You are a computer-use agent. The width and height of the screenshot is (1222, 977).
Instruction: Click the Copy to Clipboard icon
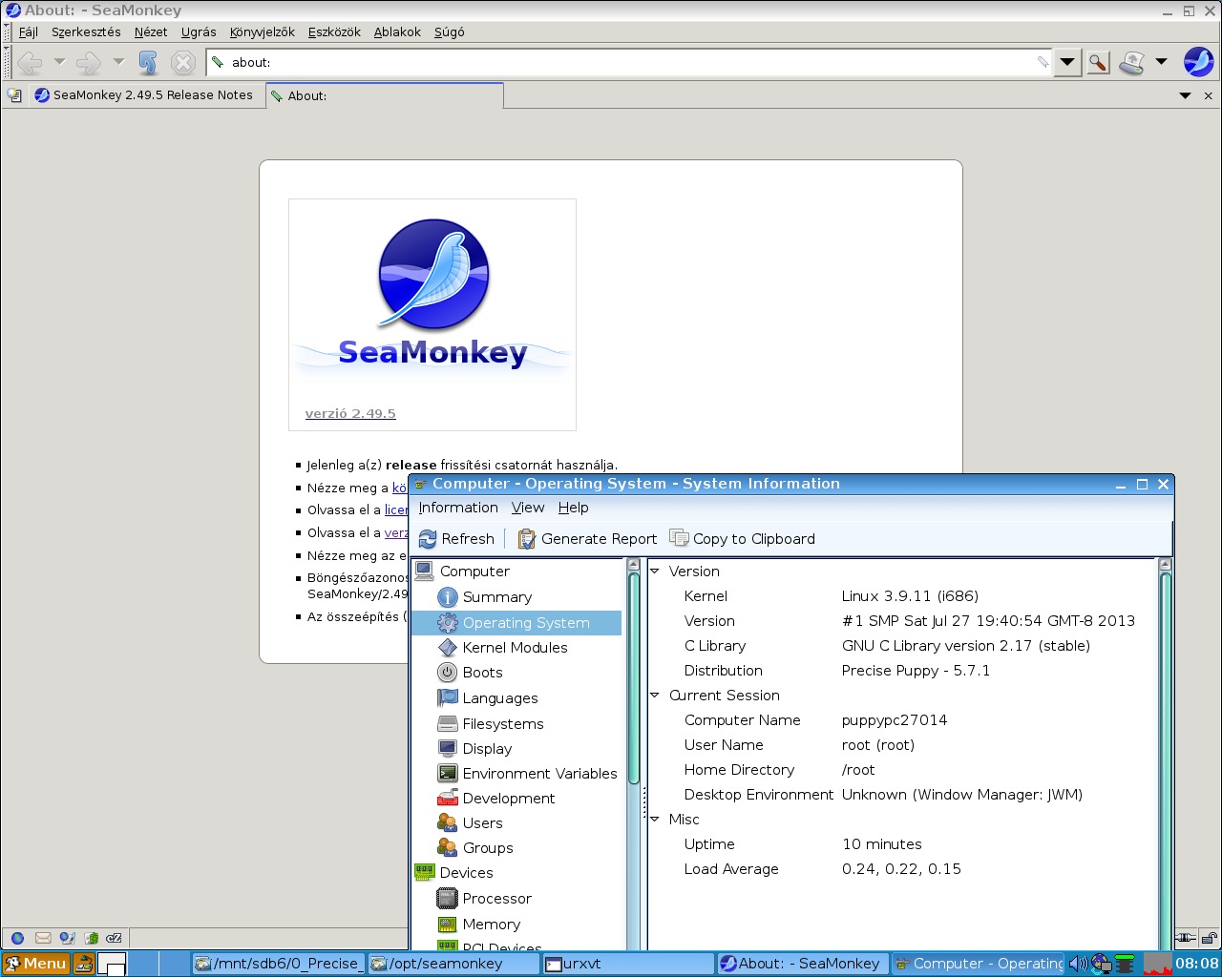point(679,538)
